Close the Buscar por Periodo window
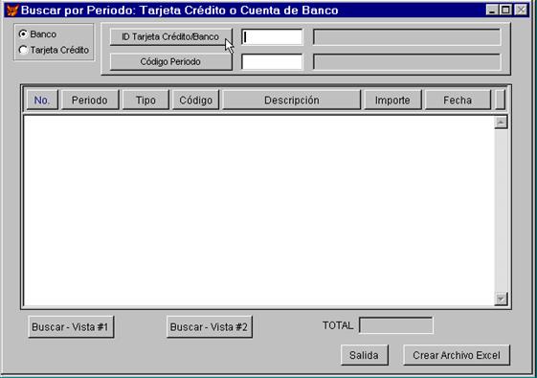The width and height of the screenshot is (537, 378). click(x=521, y=10)
